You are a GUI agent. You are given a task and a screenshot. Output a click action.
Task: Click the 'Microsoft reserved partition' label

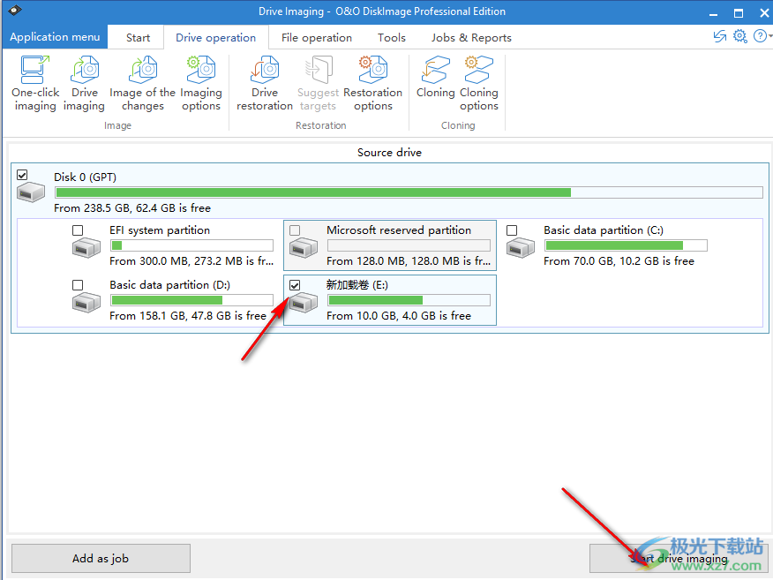click(x=399, y=230)
